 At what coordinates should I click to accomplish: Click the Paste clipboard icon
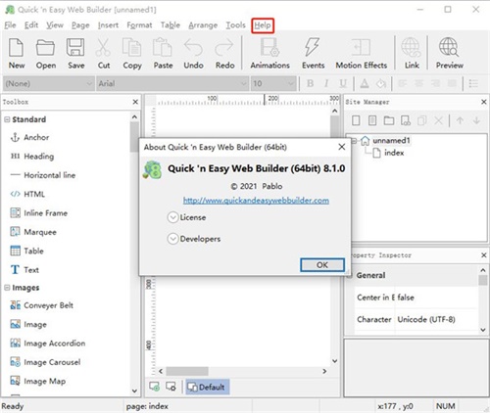[x=163, y=48]
